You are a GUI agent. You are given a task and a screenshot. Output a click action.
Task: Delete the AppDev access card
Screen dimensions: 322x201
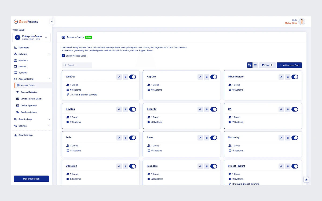(207, 77)
